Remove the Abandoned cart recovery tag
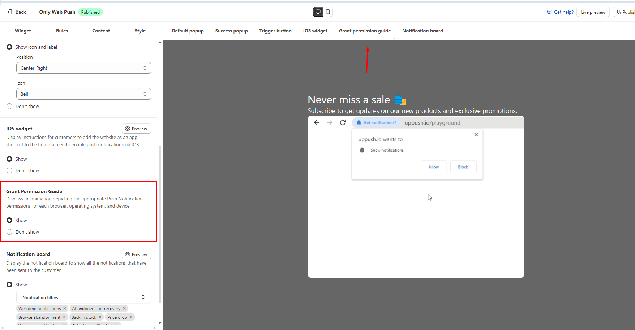Viewport: 635px width, 330px height. pyautogui.click(x=124, y=308)
